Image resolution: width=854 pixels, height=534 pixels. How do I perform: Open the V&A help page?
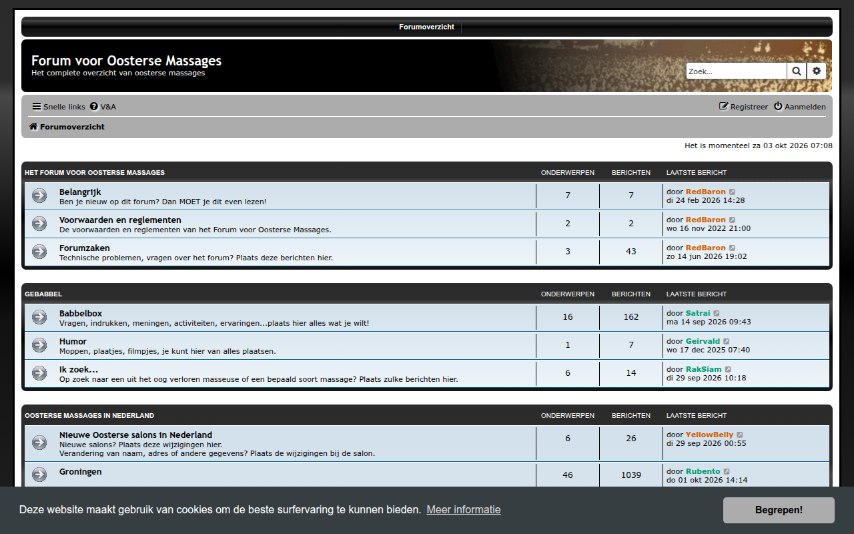pyautogui.click(x=103, y=107)
